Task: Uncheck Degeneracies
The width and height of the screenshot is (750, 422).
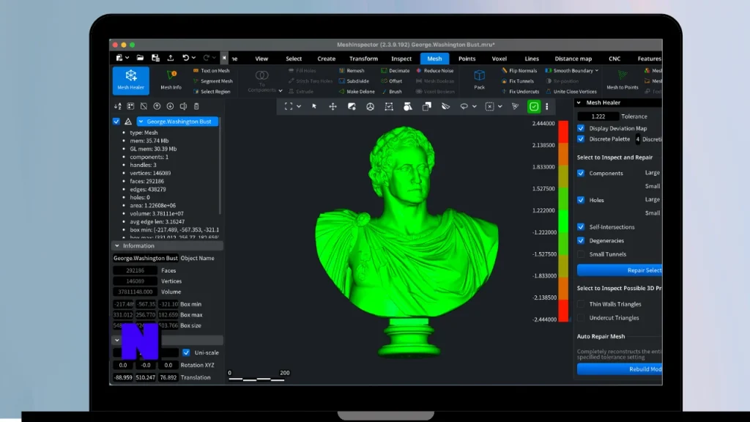Action: click(581, 240)
